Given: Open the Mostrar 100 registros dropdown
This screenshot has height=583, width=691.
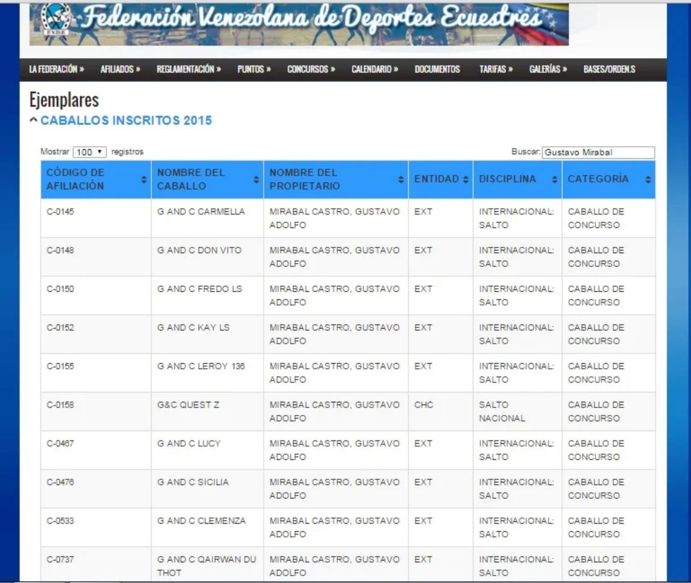Looking at the screenshot, I should tap(90, 152).
